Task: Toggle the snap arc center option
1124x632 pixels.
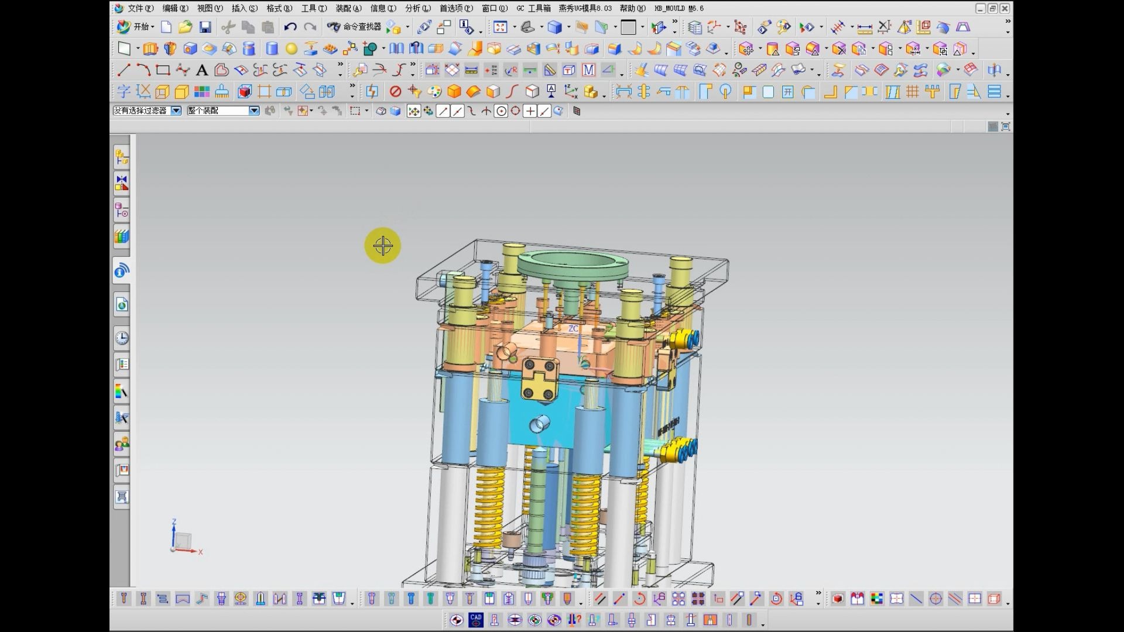Action: tap(501, 111)
